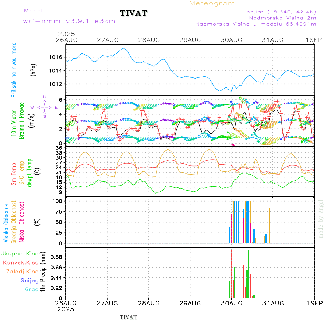Click the wrf-nmm_v3.9.1 e3km model name
This screenshot has height=328, width=328.
(x=69, y=21)
